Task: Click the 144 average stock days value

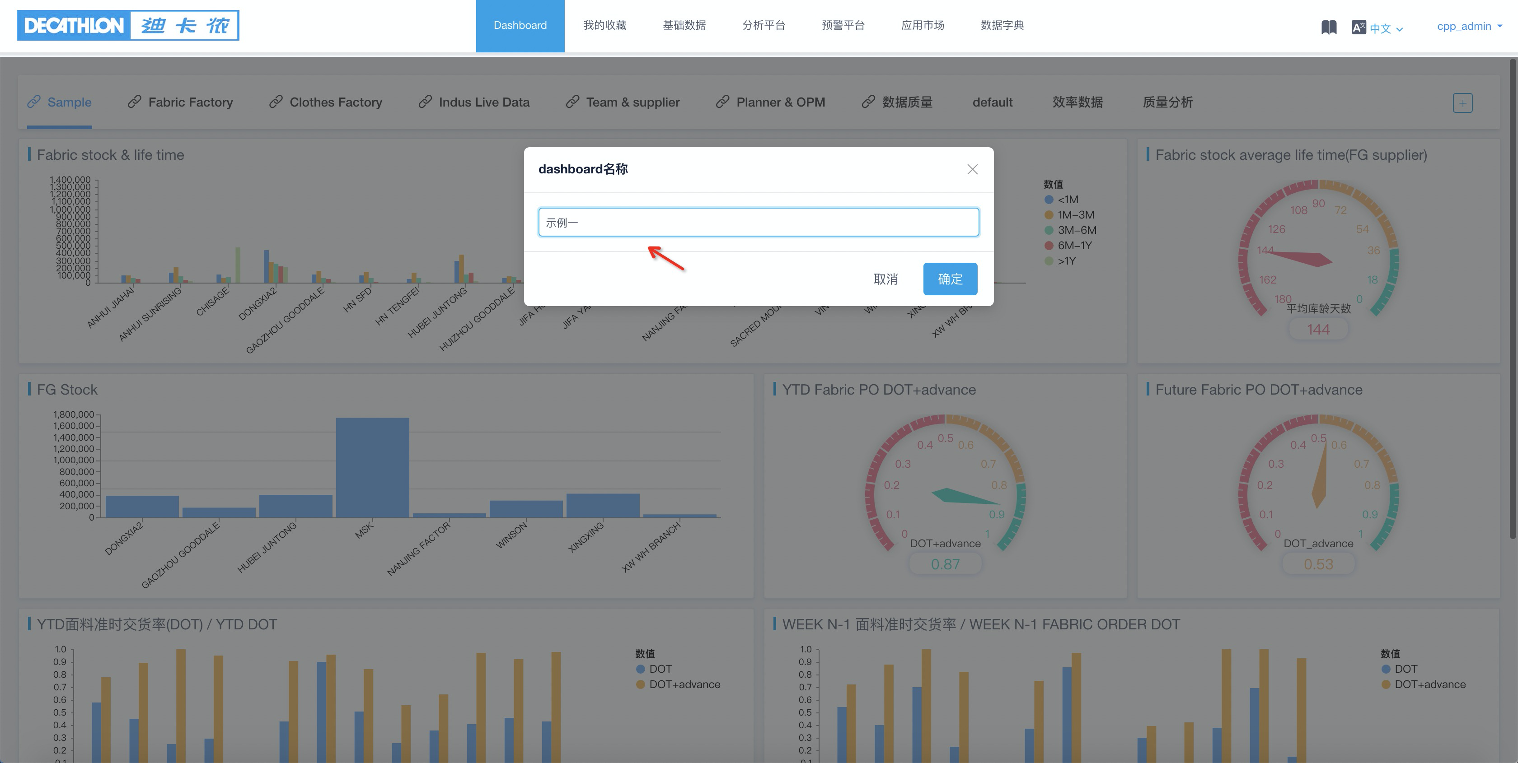Action: point(1318,330)
